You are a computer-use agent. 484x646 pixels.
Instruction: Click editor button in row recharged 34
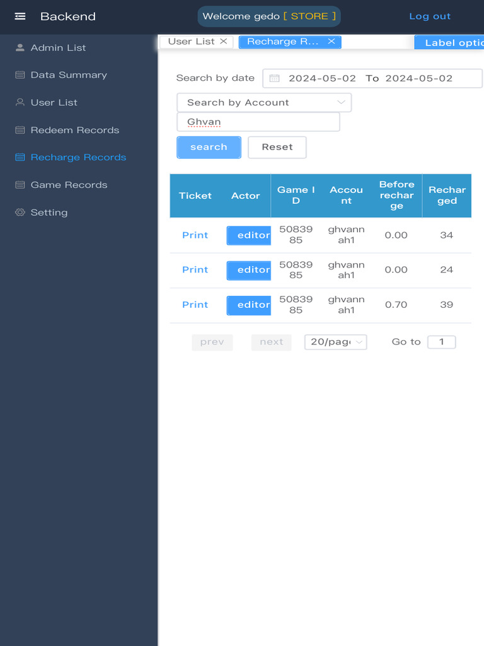(x=249, y=236)
